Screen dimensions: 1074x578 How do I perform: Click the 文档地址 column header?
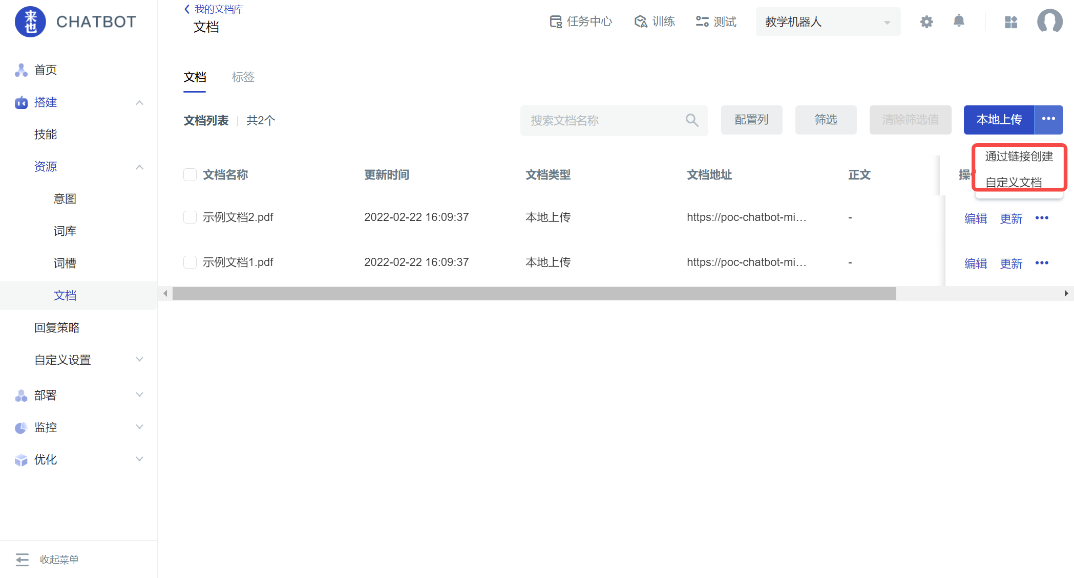(x=709, y=175)
